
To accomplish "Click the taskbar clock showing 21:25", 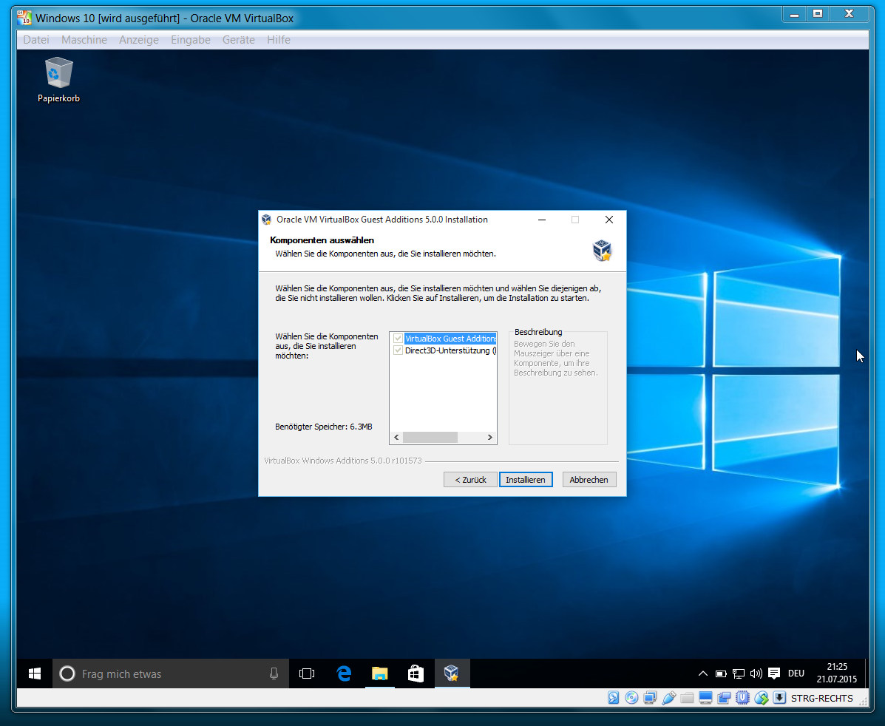I will click(x=837, y=674).
